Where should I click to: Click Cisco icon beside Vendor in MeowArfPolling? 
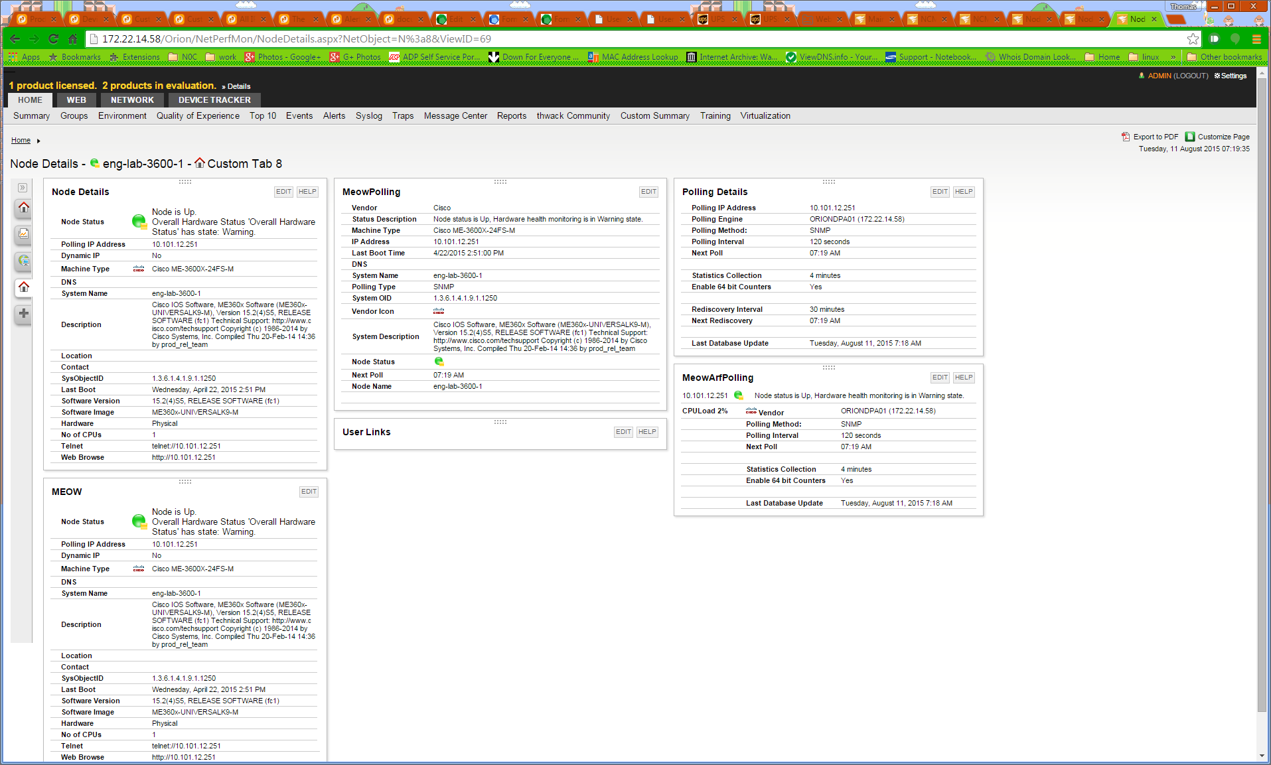751,411
